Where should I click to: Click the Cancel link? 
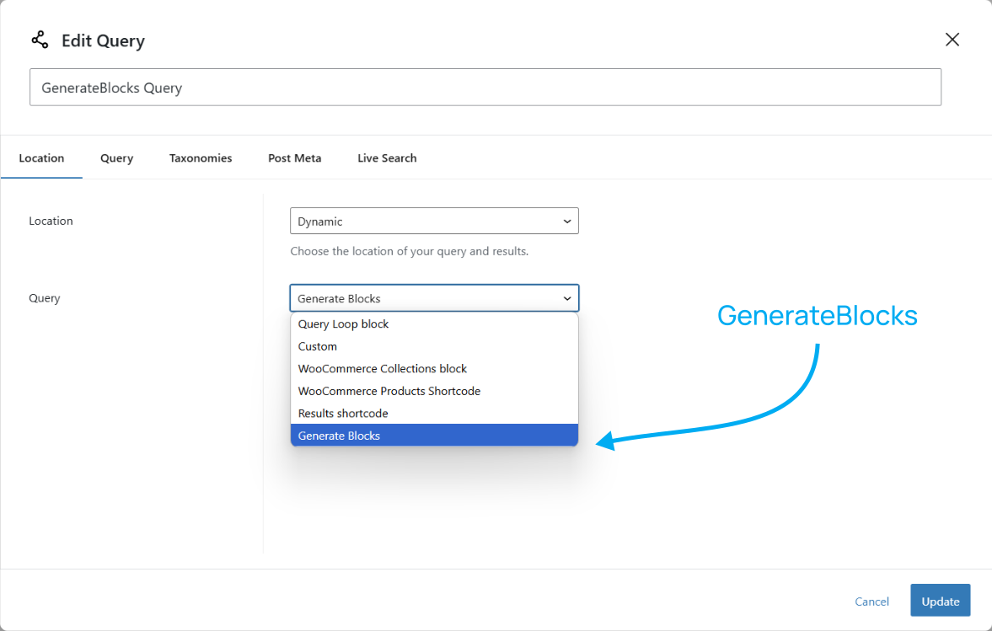tap(871, 602)
